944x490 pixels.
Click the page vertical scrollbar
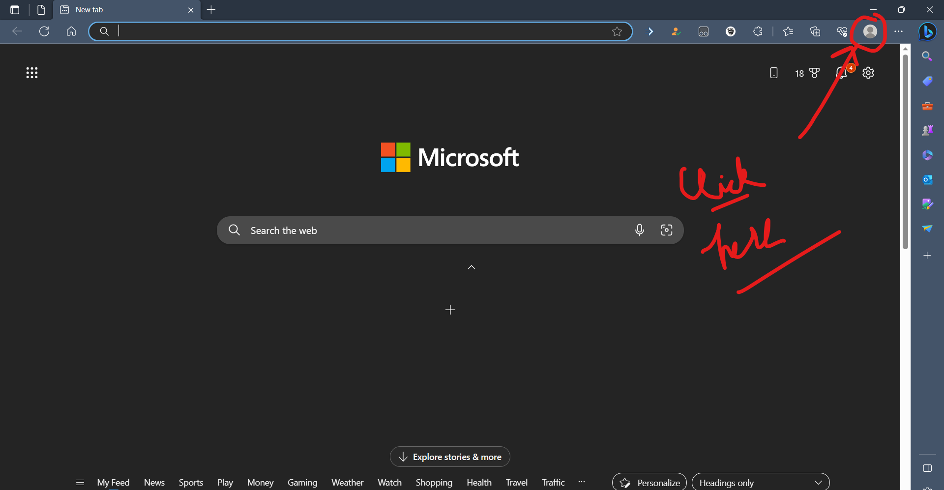coord(905,152)
